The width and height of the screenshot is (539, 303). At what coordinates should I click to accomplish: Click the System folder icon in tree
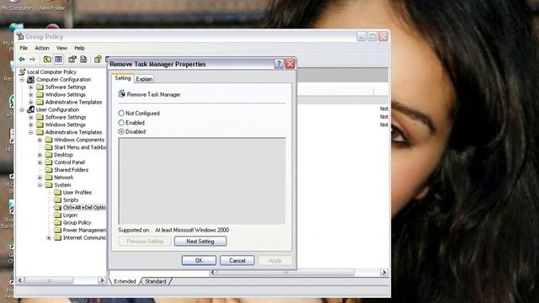[49, 185]
